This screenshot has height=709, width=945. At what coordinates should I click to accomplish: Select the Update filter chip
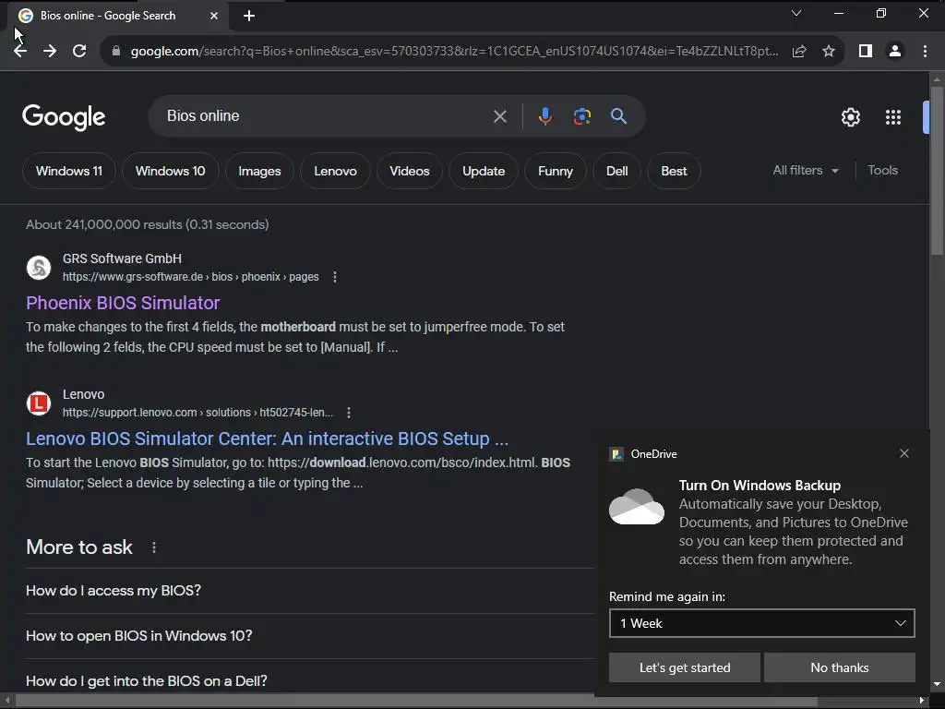(484, 171)
